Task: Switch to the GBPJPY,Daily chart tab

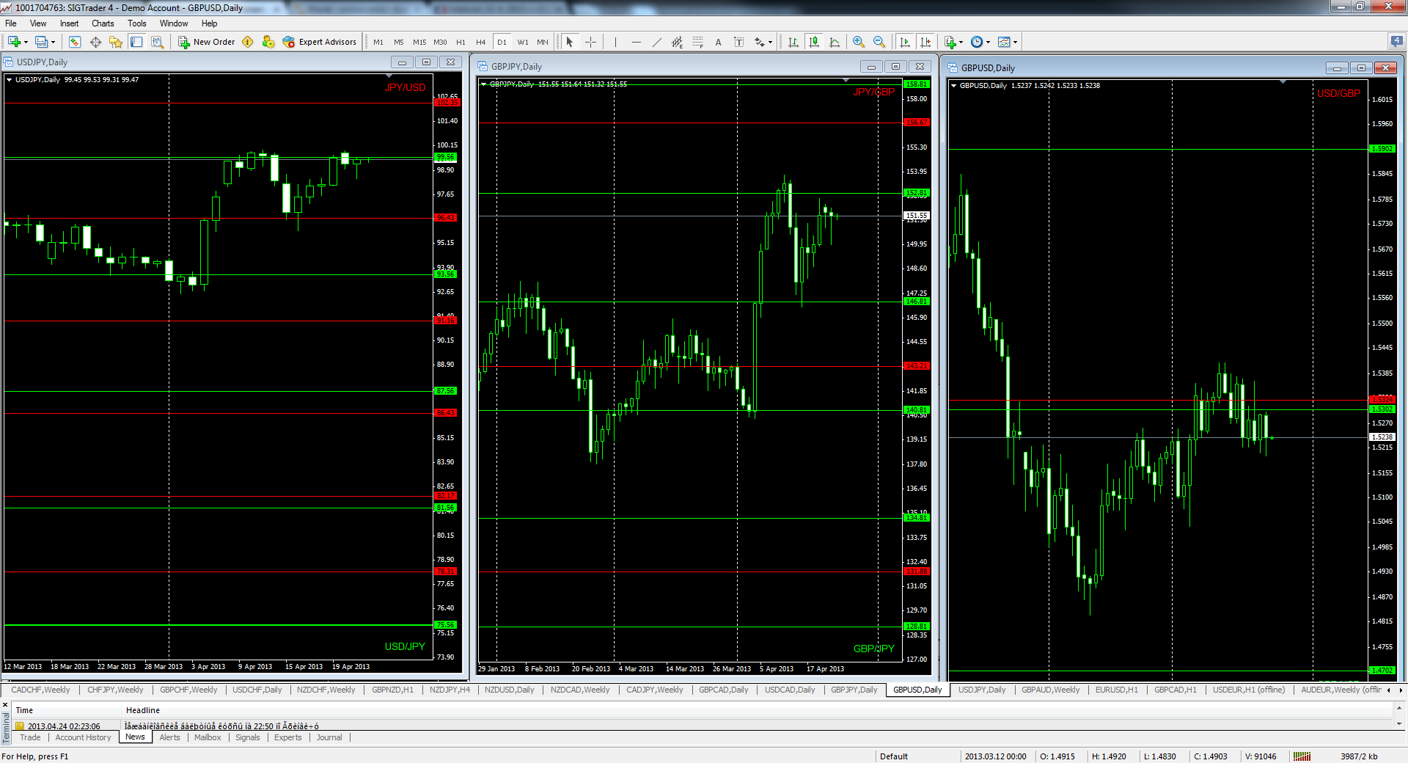Action: pos(854,690)
